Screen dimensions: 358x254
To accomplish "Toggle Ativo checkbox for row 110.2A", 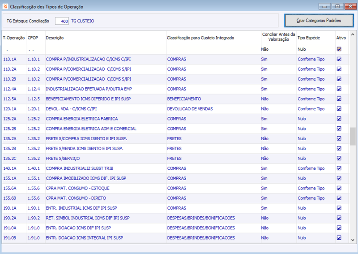I will (339, 69).
